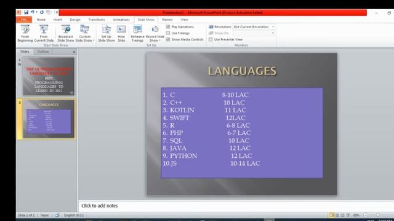
Task: Open the Undo history dropdown arrow
Action: point(37,12)
